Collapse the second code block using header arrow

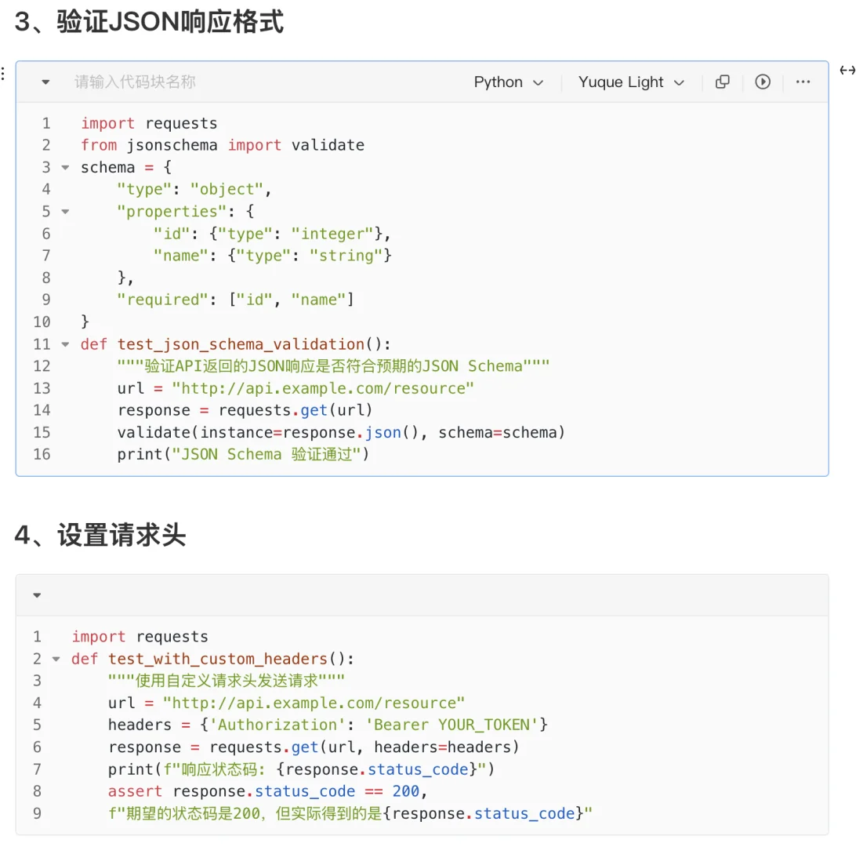[x=37, y=595]
